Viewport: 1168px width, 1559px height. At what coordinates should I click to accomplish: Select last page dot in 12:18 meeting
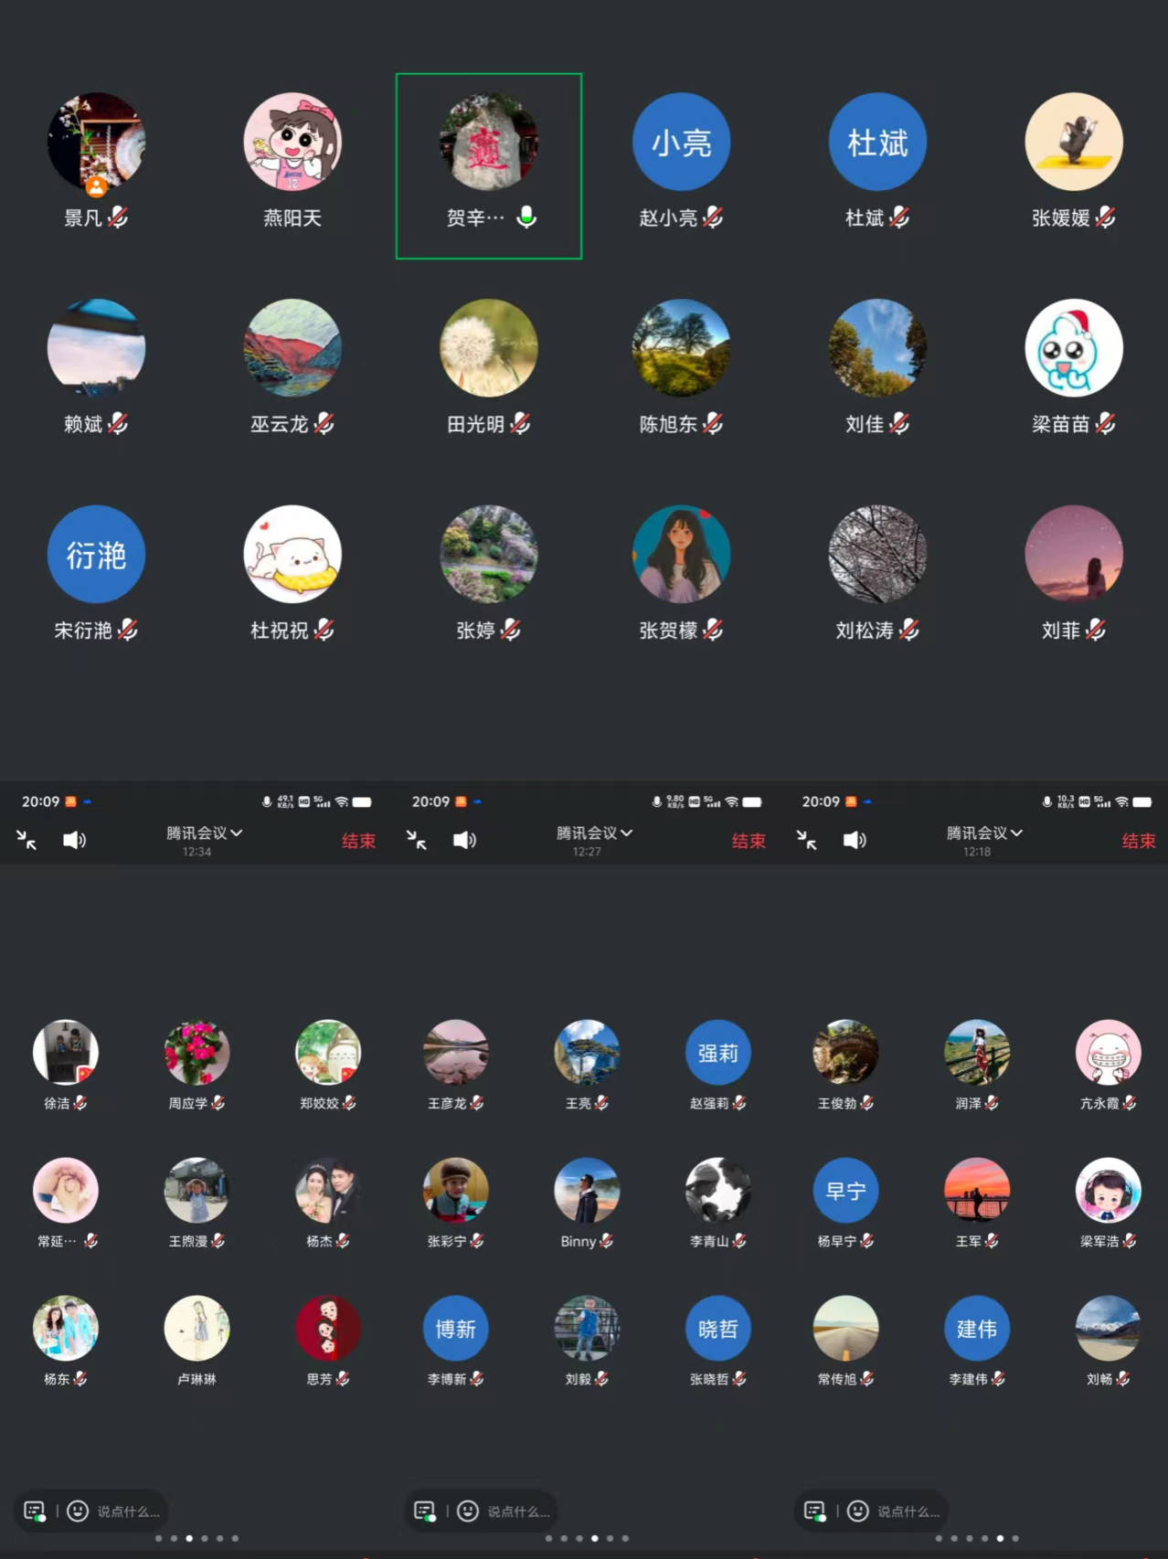pos(1015,1538)
